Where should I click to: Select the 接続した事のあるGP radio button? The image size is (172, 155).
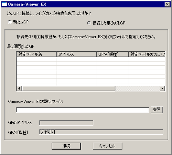tap(89, 23)
